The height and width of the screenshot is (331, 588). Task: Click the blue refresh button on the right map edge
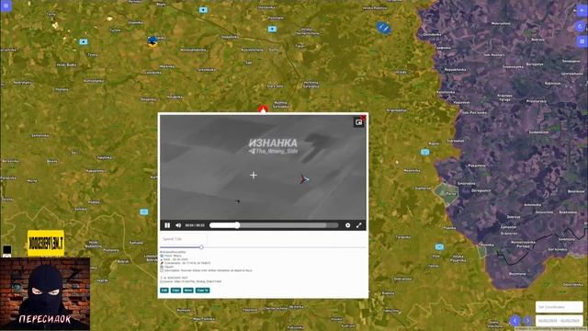(x=581, y=27)
